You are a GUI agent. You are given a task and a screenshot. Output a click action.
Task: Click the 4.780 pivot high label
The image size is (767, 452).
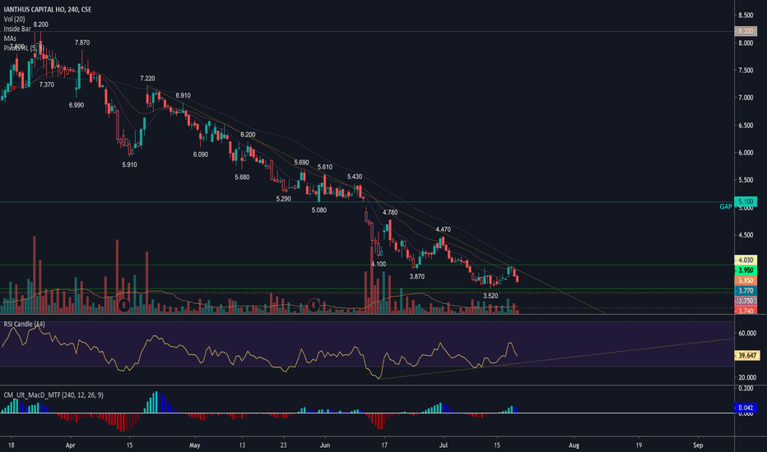coord(390,213)
